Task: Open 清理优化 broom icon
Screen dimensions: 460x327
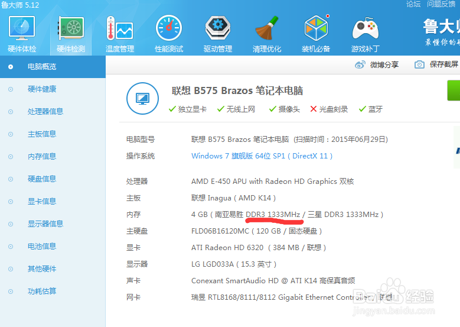Action: click(x=267, y=28)
